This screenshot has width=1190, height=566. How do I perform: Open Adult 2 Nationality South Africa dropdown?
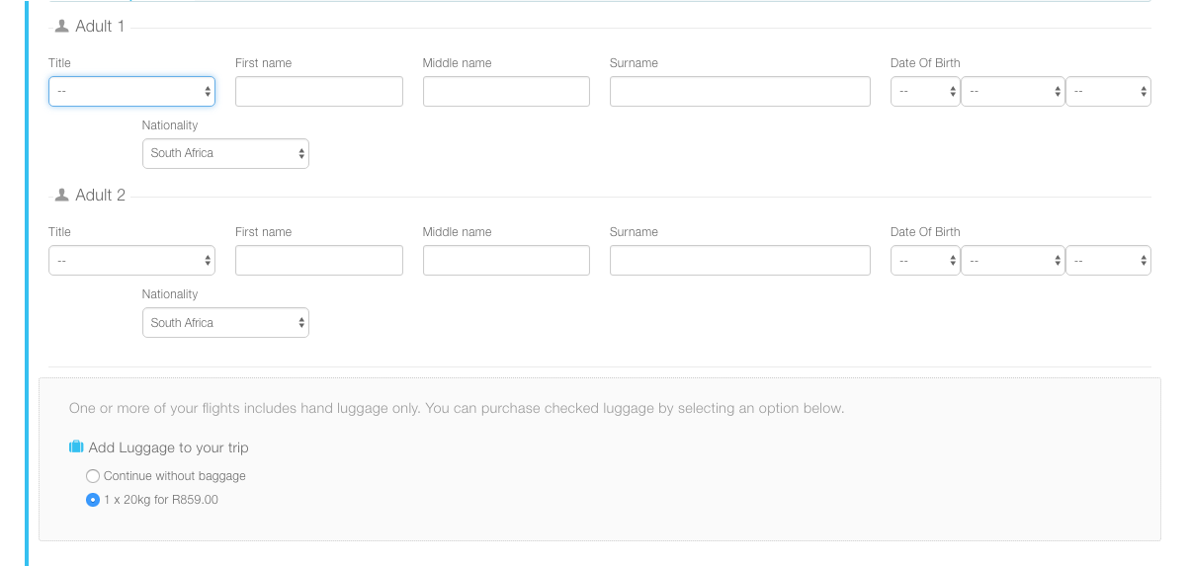click(x=225, y=322)
